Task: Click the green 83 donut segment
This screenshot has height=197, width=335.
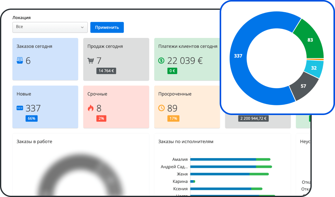Action: click(x=310, y=40)
